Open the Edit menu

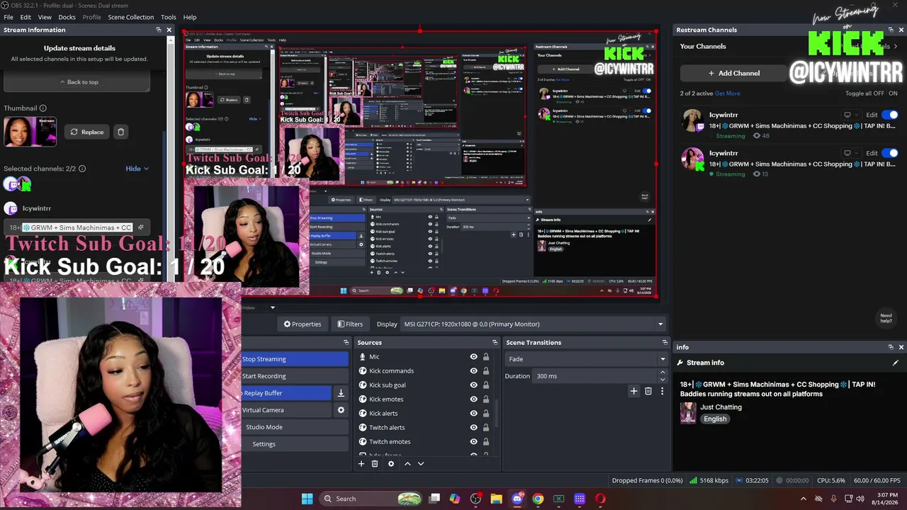point(26,17)
